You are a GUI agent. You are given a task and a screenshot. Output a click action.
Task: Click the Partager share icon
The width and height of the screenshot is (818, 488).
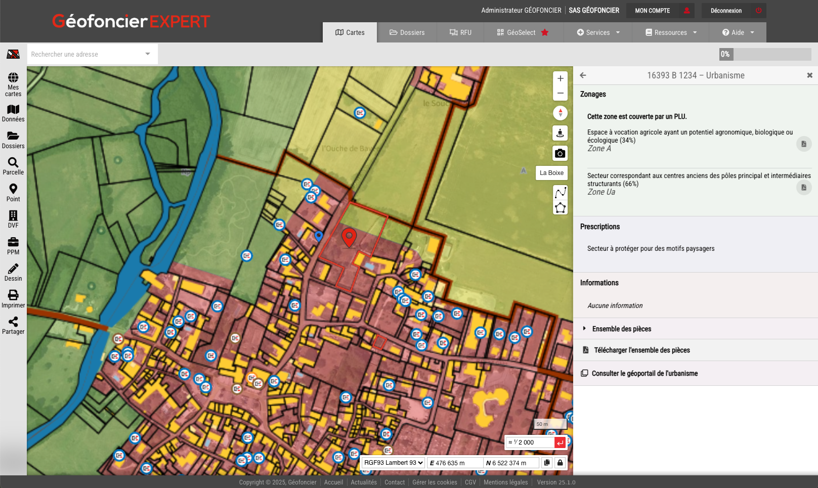[13, 322]
